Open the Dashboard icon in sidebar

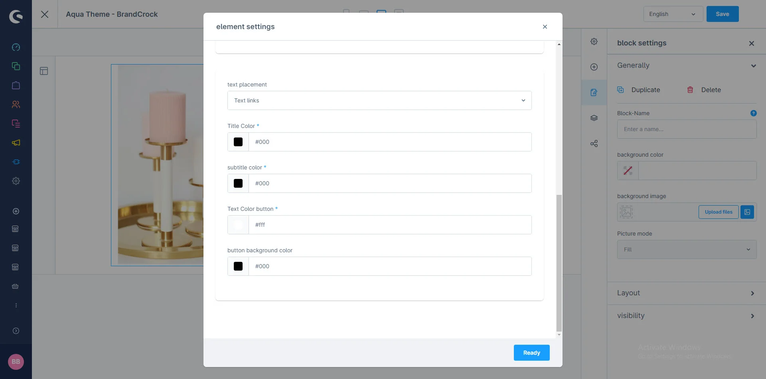16,47
